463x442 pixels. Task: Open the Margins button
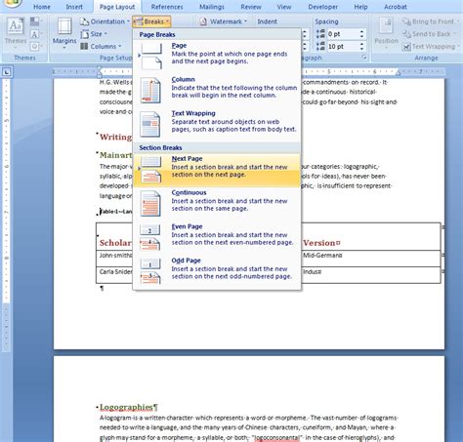(64, 34)
